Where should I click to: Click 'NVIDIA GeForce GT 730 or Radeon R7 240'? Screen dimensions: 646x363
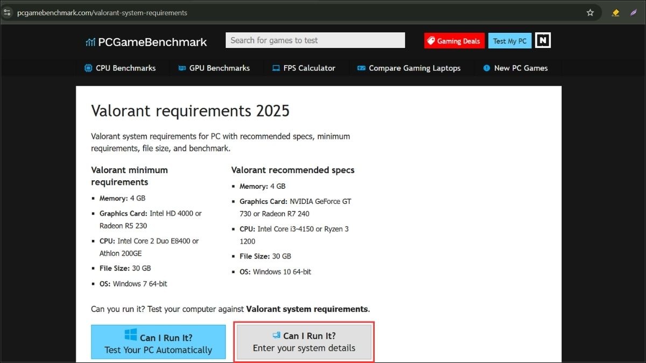tap(296, 208)
